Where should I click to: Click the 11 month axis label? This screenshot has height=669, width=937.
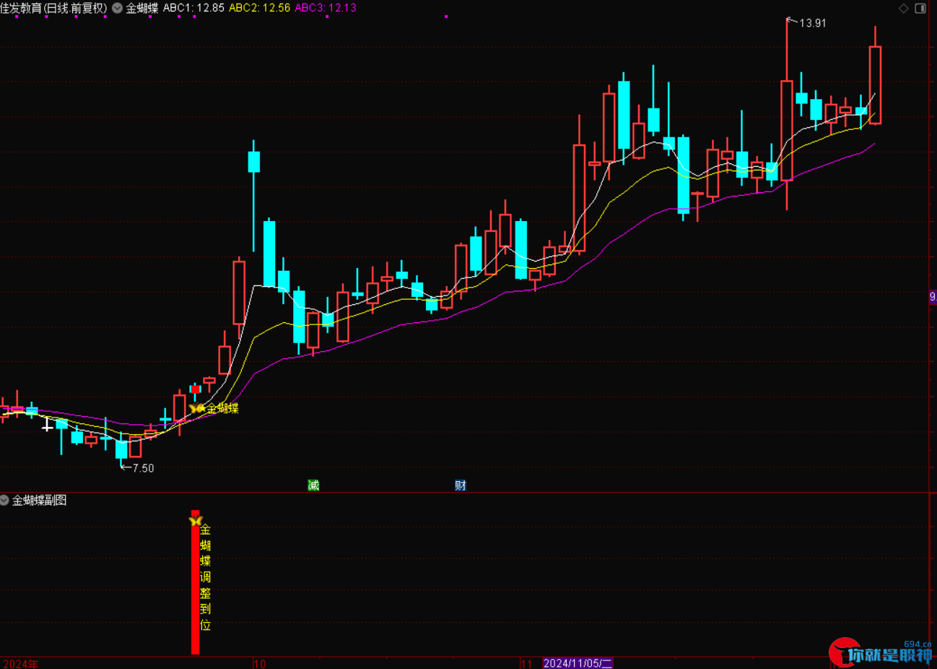[527, 663]
